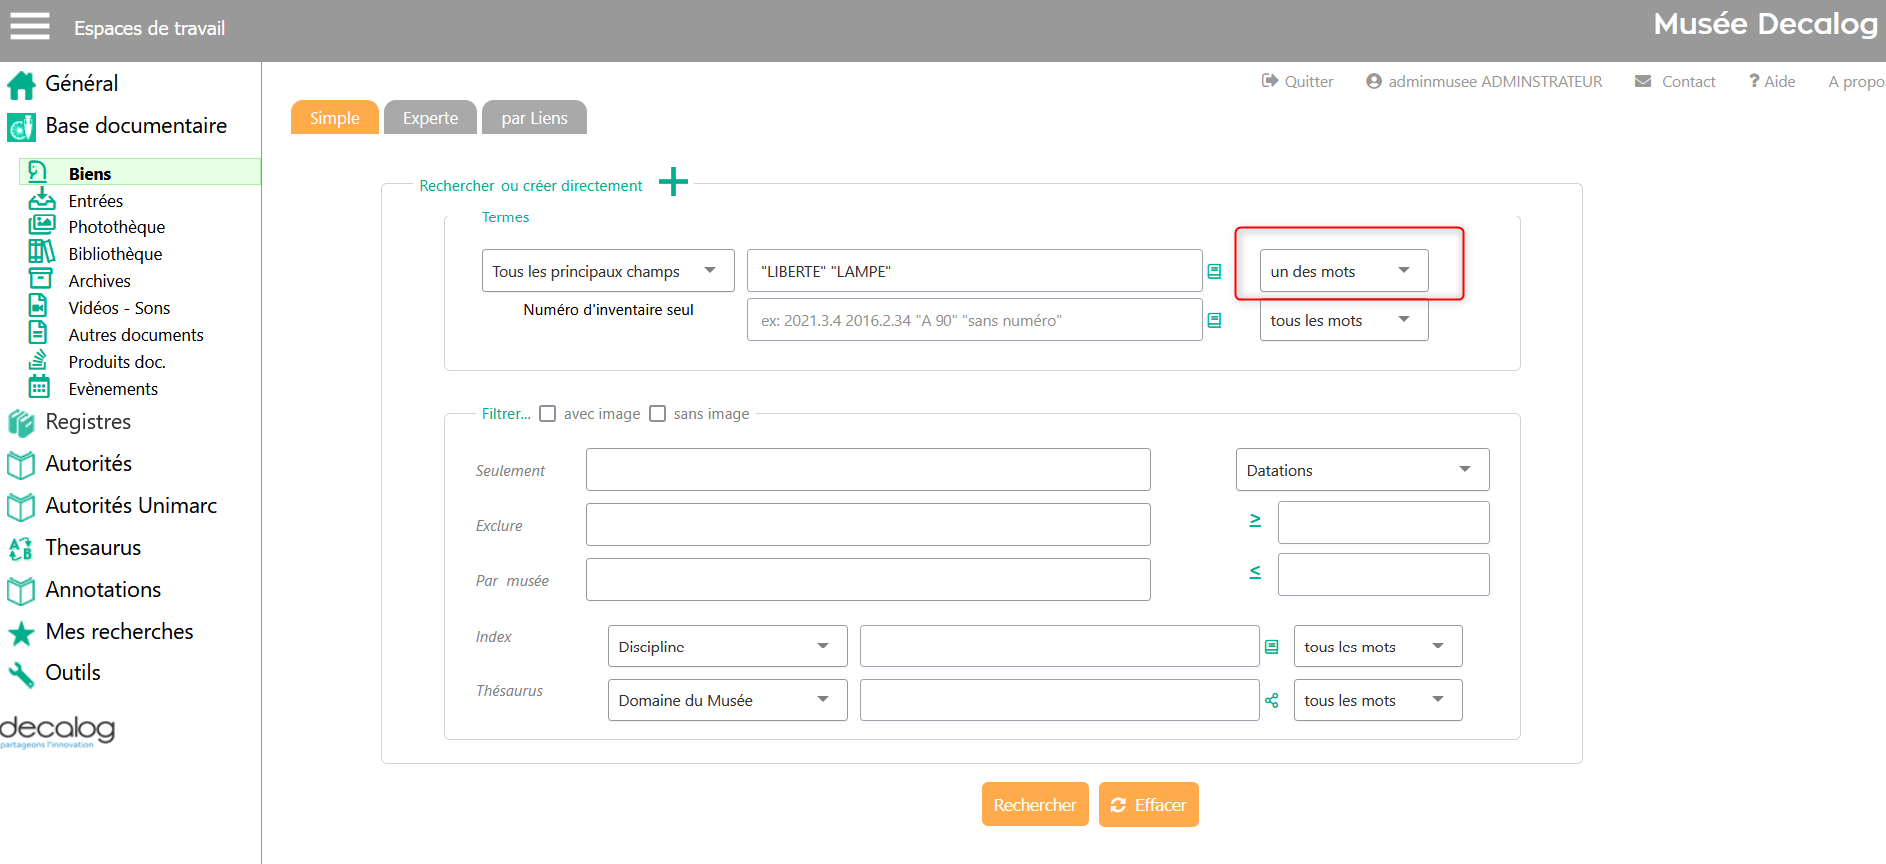Viewport: 1886px width, 864px height.
Task: Click the Thésaurus Domaine text field
Action: [1059, 700]
